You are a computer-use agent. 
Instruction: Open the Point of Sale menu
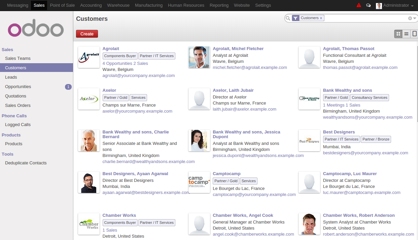62,5
